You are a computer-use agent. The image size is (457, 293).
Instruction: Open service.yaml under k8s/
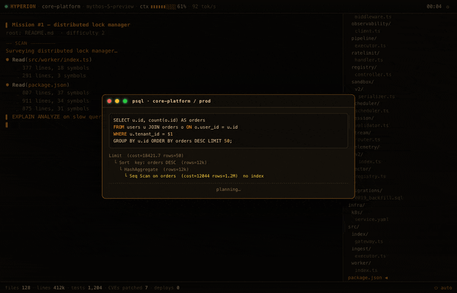[x=372, y=220]
